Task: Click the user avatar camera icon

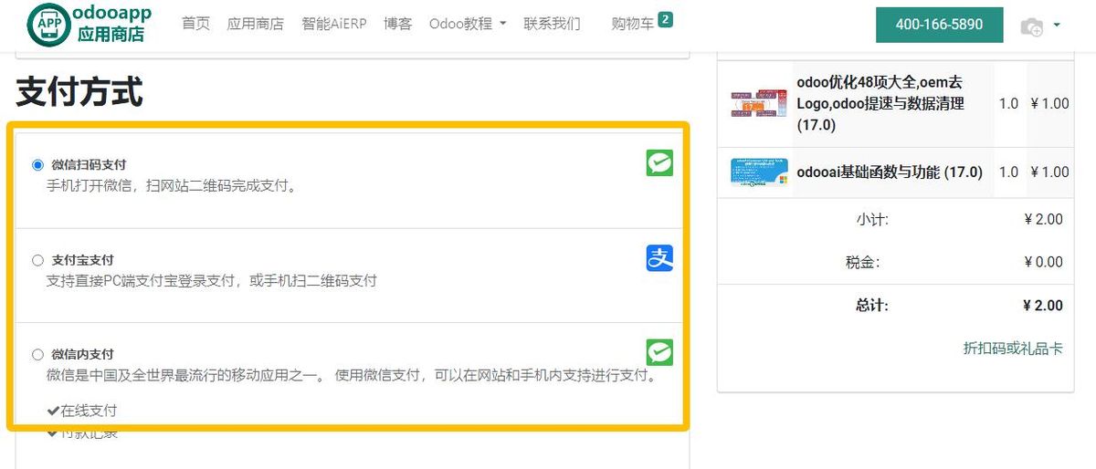Action: [1031, 26]
